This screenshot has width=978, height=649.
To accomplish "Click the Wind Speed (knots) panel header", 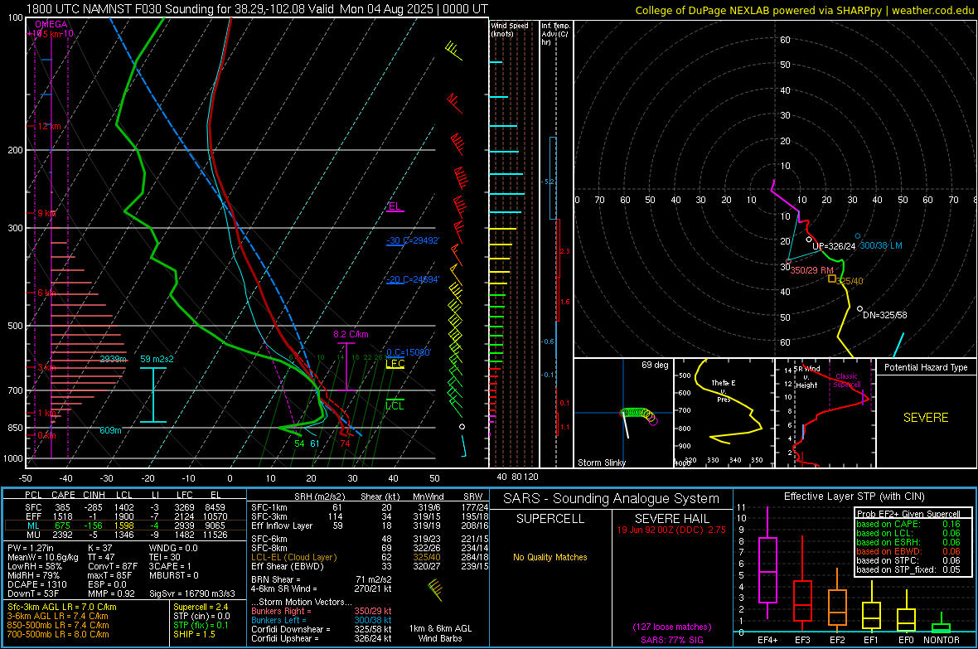I will [x=510, y=29].
